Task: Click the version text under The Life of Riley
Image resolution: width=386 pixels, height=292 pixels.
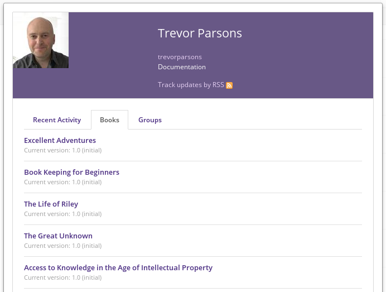Action: 63,214
